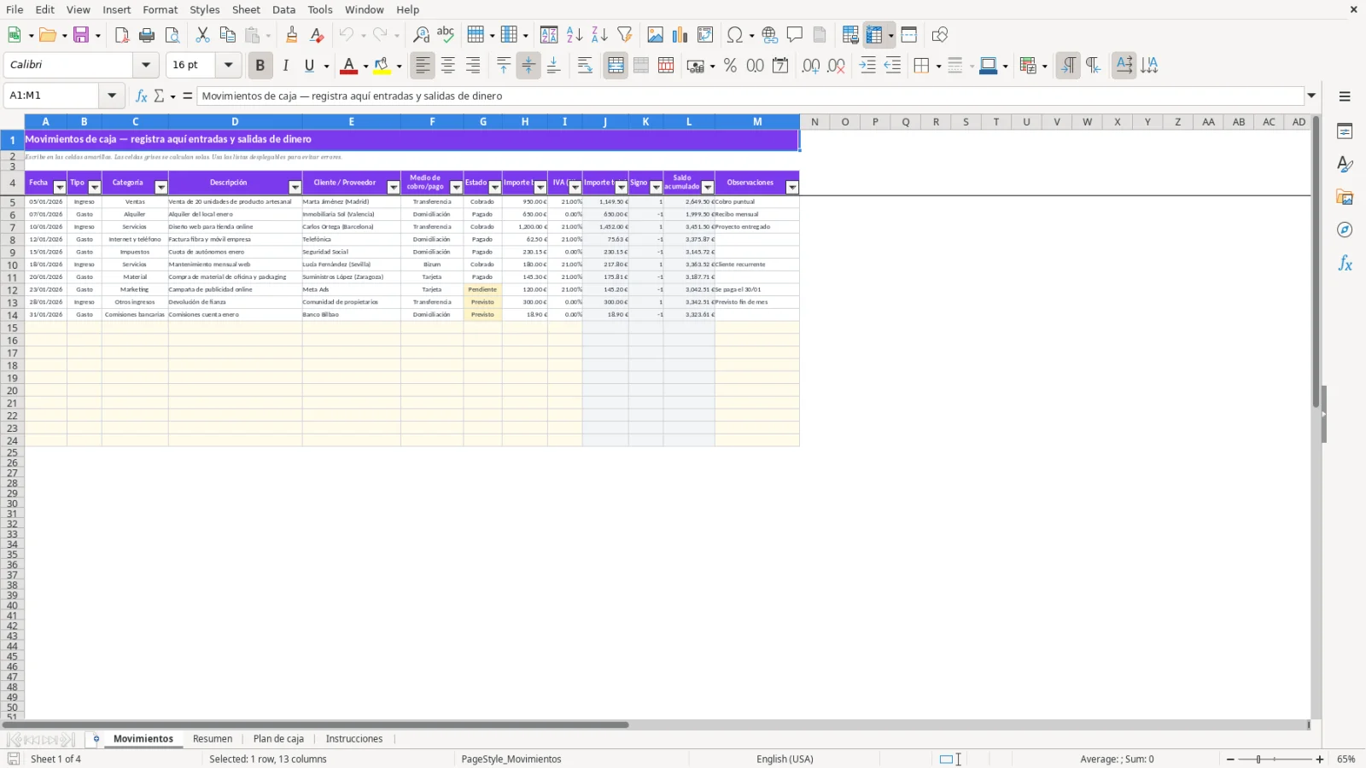Image resolution: width=1366 pixels, height=768 pixels.
Task: Toggle Center Horizontally alignment
Action: click(448, 65)
